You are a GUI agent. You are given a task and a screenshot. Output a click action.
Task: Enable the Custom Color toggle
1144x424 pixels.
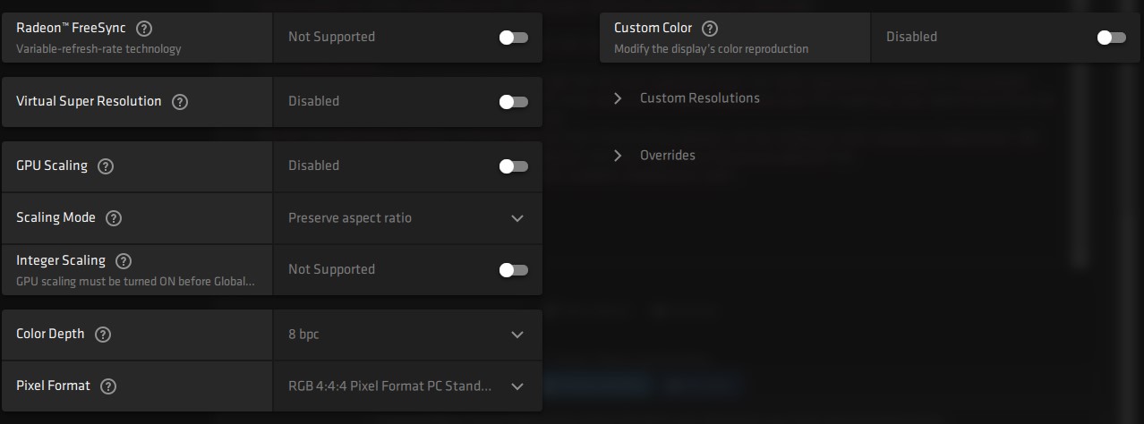1111,38
